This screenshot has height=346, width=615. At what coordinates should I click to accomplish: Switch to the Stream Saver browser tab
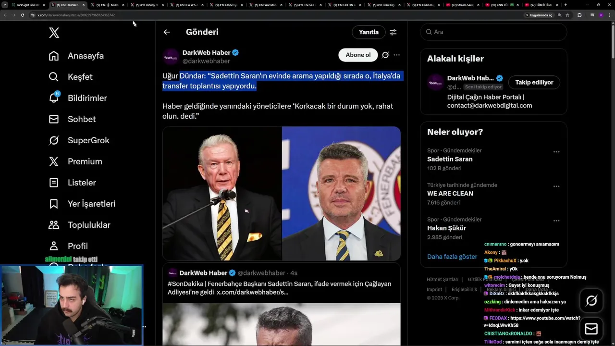click(x=463, y=5)
